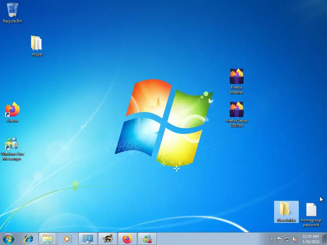The width and height of the screenshot is (327, 245).
Task: Select the Firefox Setup 109.0b9 icon
Action: click(x=236, y=114)
